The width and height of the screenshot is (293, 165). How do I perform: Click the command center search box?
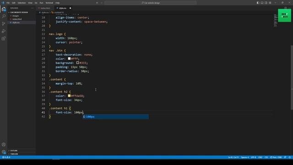pos(151,3)
